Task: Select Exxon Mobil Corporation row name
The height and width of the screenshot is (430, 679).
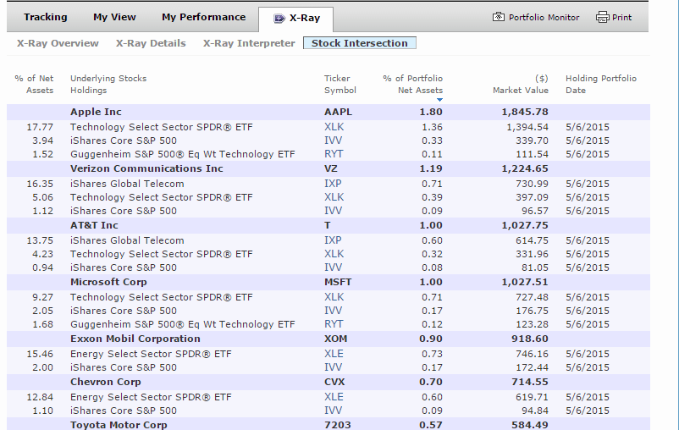Action: tap(135, 339)
